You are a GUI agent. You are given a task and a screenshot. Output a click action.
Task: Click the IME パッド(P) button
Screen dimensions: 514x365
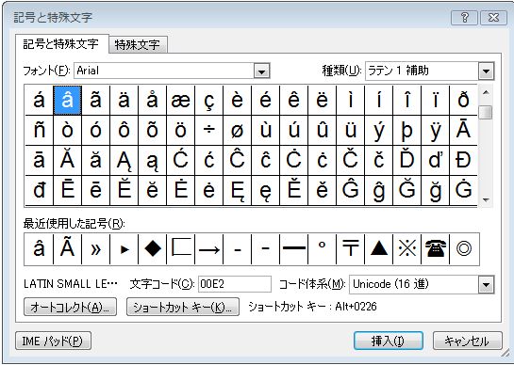pyautogui.click(x=53, y=341)
